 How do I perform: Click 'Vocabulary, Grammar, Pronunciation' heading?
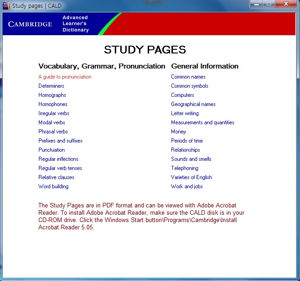[x=102, y=66]
